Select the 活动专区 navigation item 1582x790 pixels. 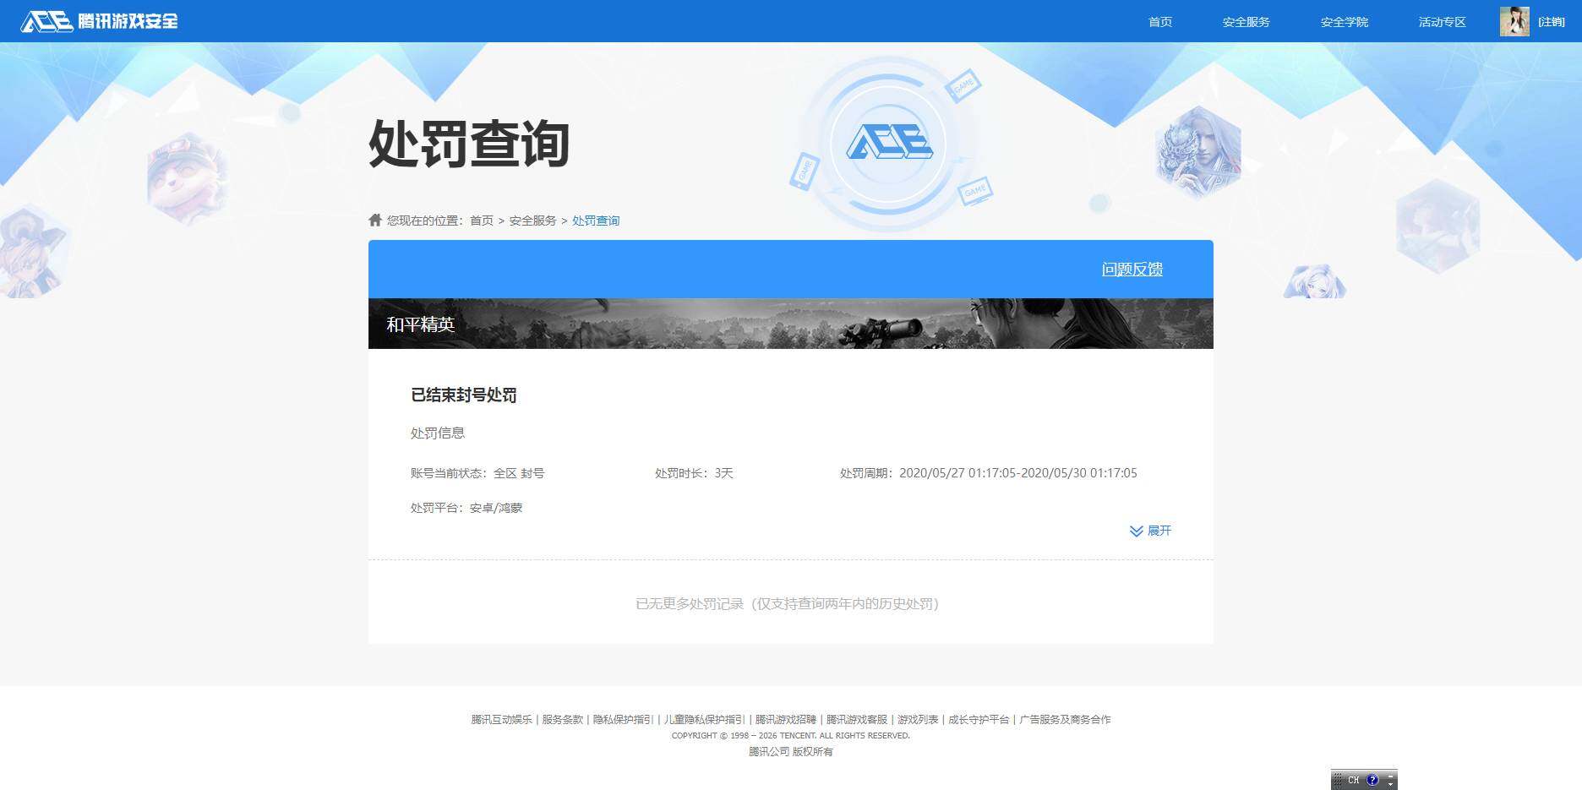tap(1440, 22)
